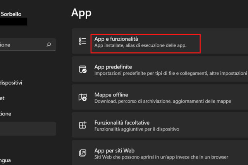The width and height of the screenshot is (248, 165).
Task: Click the App e funzionalità list icon
Action: click(83, 42)
